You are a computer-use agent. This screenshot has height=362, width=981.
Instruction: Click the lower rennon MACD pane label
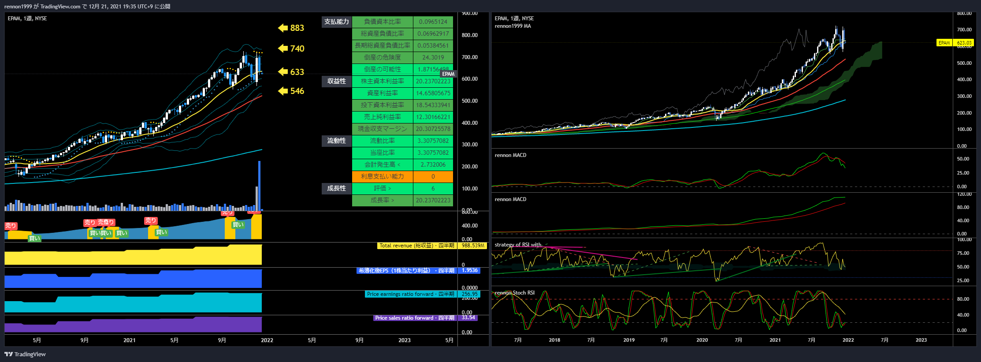(510, 199)
